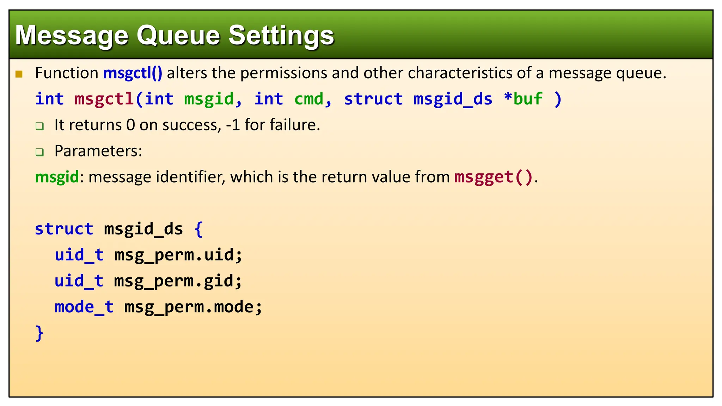Screen dimensions: 722x406
Task: Click the red msgctl in the prototype
Action: tap(104, 99)
